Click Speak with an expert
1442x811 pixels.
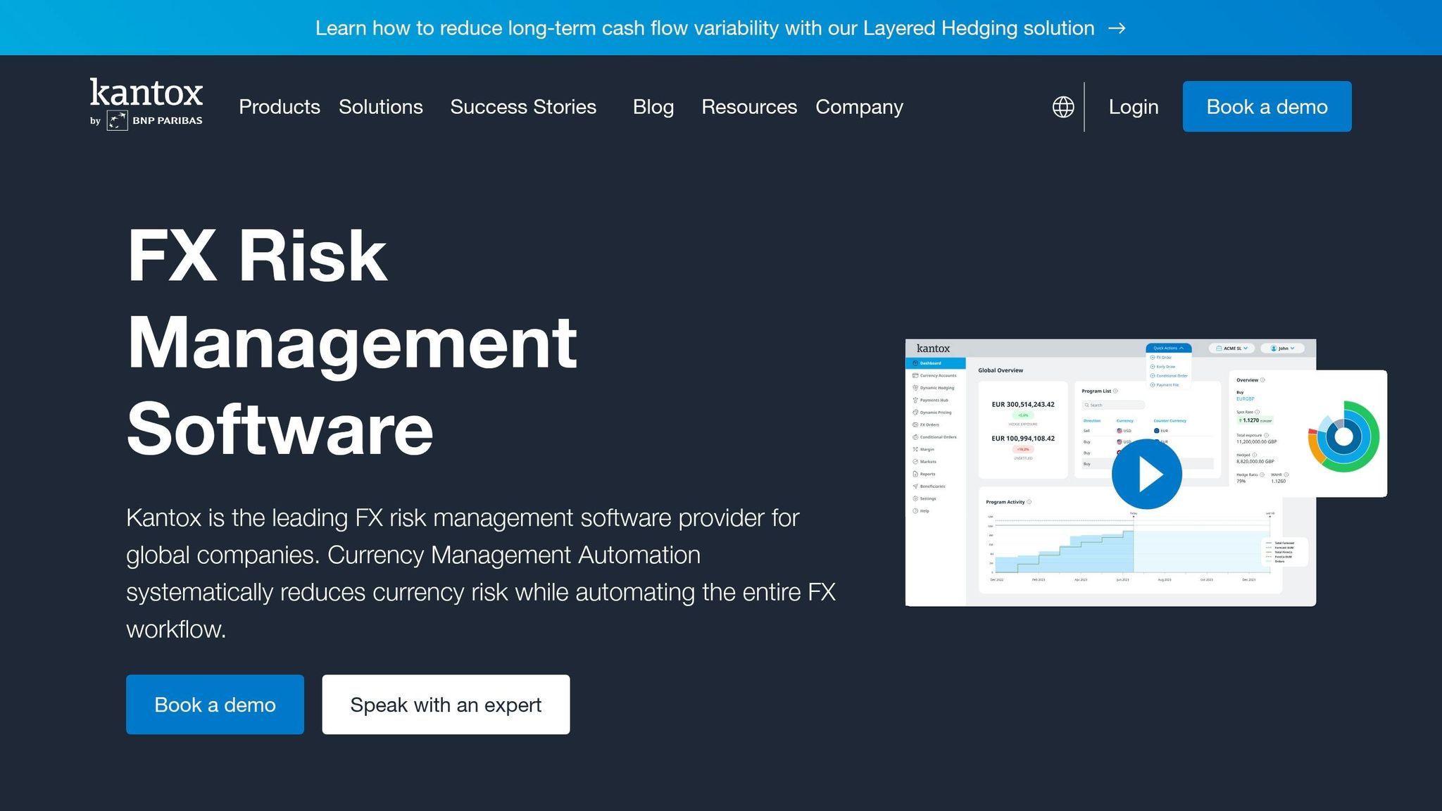coord(446,705)
